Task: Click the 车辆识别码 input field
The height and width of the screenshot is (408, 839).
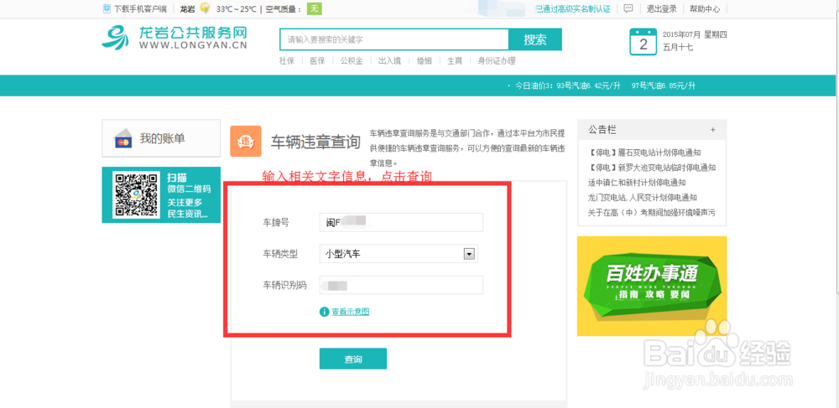Action: coord(401,285)
